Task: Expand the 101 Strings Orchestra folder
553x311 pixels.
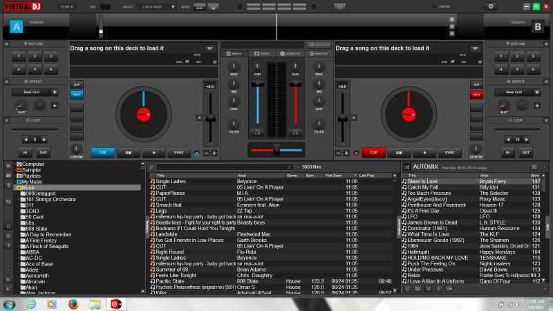Action: tap(19, 200)
